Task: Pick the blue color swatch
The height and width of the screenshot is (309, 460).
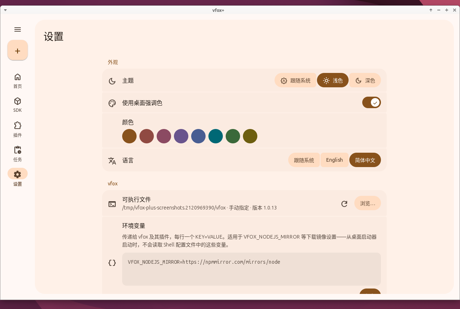Action: click(198, 136)
